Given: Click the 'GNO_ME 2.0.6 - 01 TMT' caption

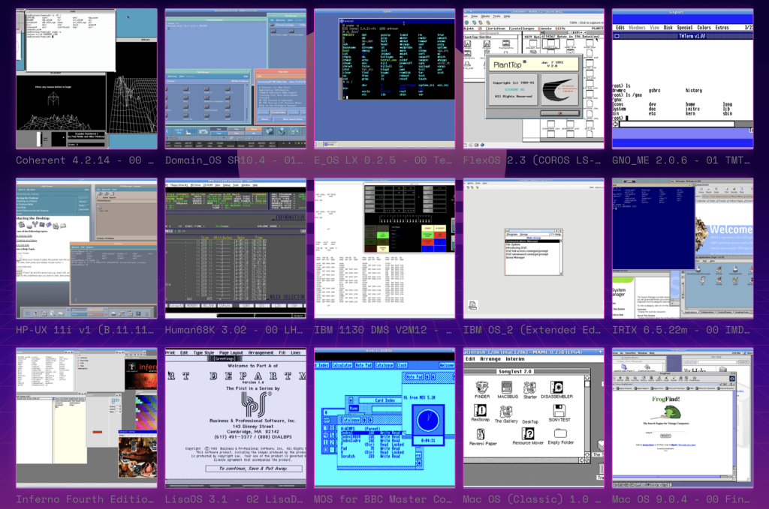Looking at the screenshot, I should [x=681, y=160].
